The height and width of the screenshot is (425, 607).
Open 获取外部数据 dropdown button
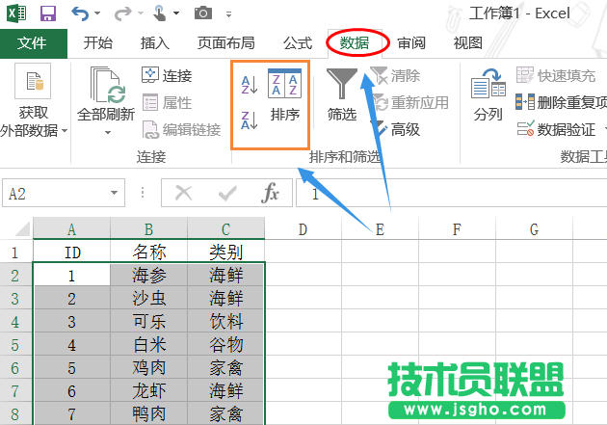point(33,101)
